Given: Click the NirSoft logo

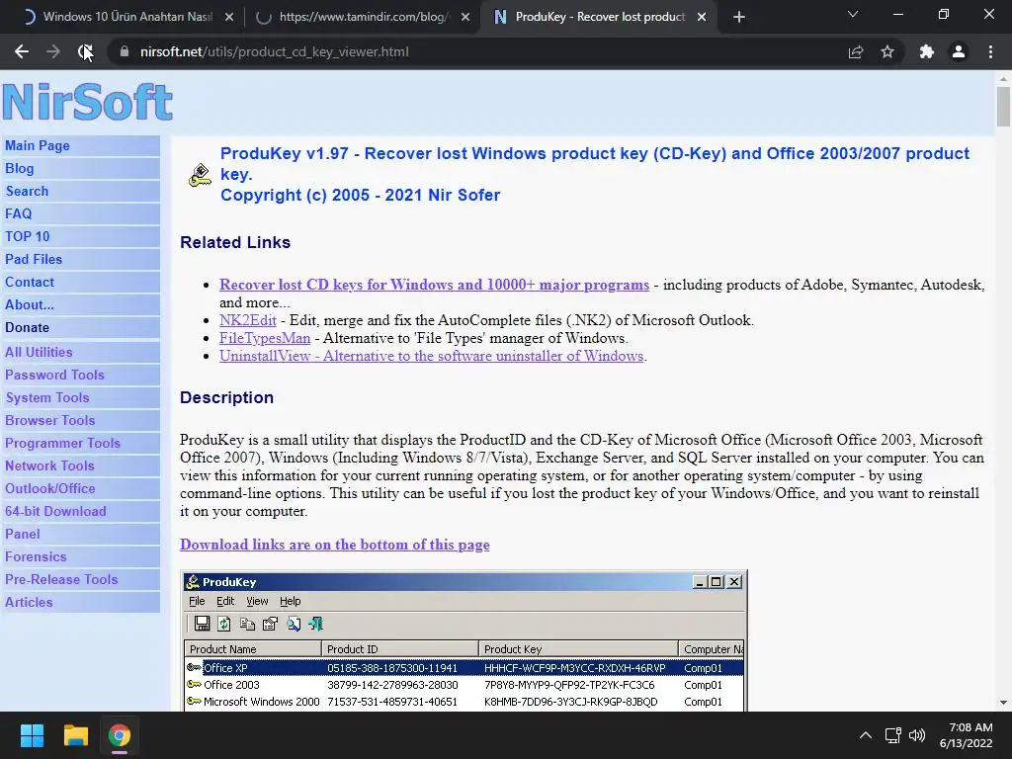Looking at the screenshot, I should coord(88,102).
